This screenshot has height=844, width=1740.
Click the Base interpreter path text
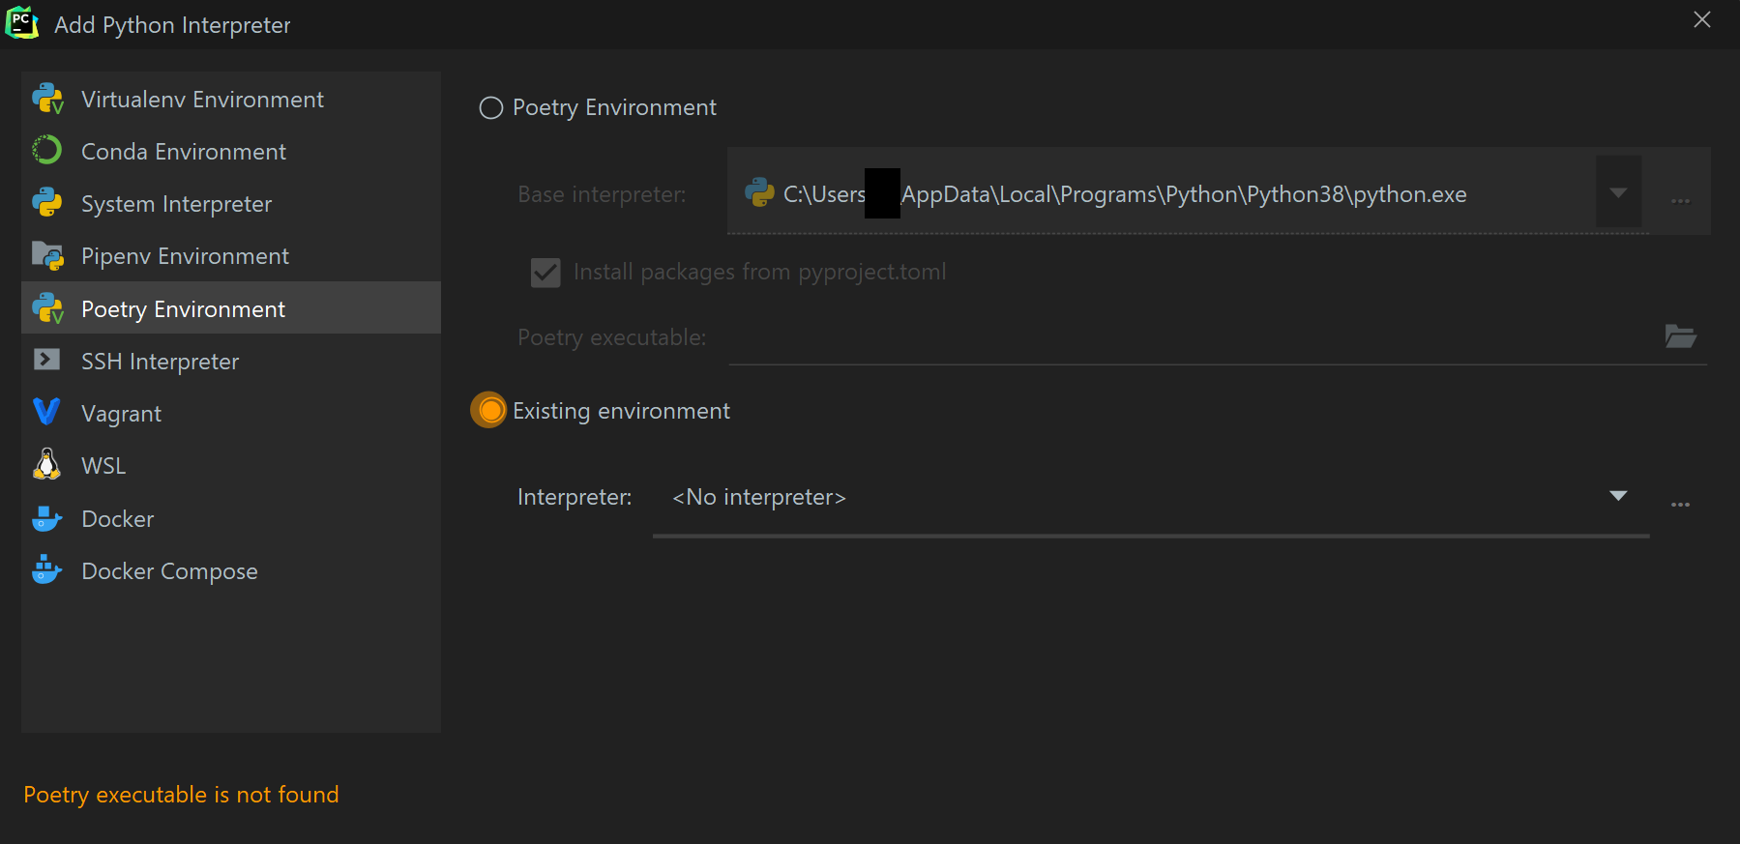pyautogui.click(x=1125, y=193)
